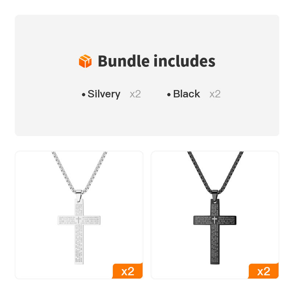Screen dimensions: 294x294
Task: Click the small engraved cross on black pendant
Action: pos(215,220)
